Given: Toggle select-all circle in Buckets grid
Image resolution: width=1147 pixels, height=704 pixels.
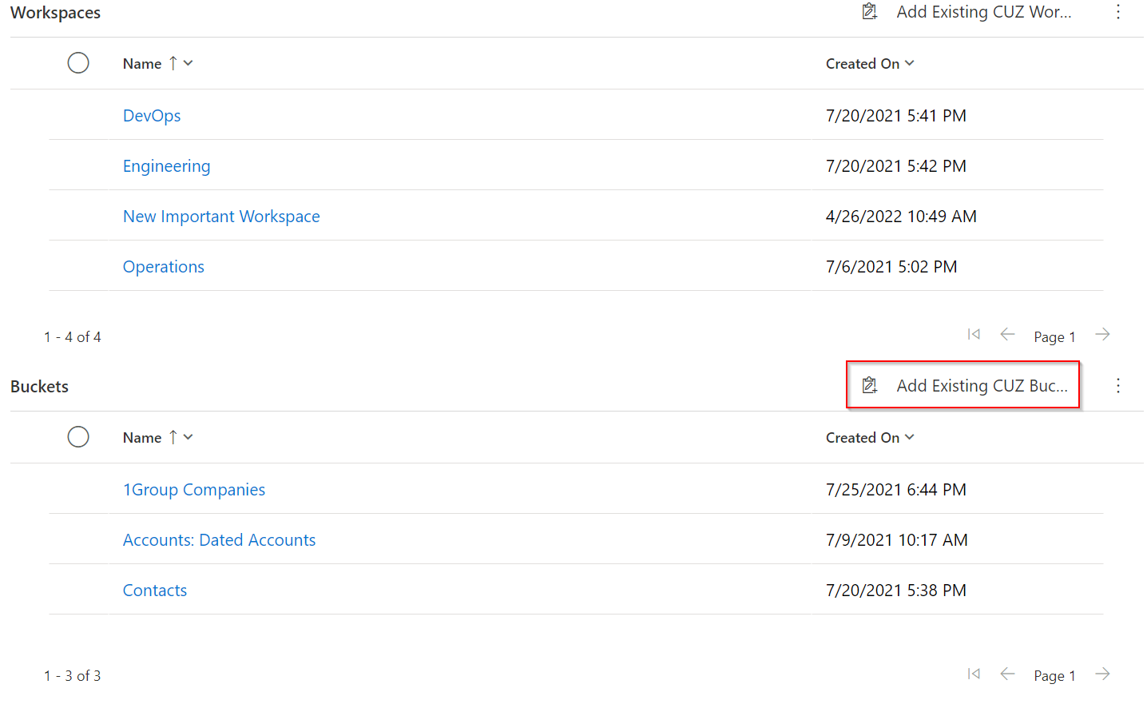Looking at the screenshot, I should 78,437.
